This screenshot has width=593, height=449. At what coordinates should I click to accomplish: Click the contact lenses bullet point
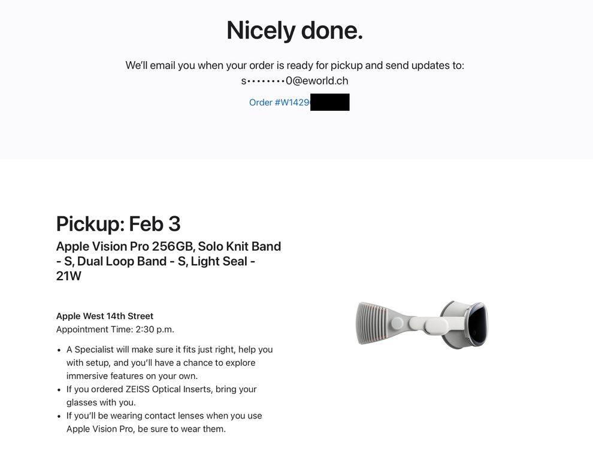pyautogui.click(x=164, y=422)
